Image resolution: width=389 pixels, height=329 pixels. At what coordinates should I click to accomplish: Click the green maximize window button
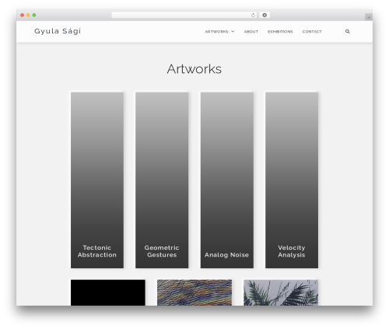[x=34, y=15]
